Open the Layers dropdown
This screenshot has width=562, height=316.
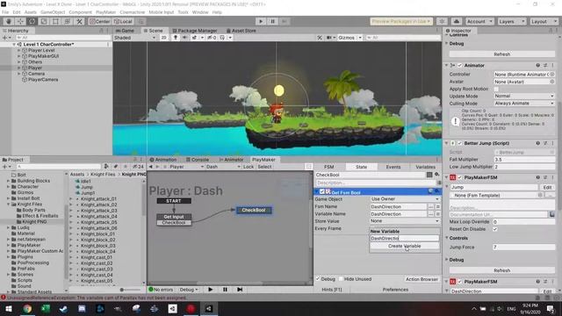[511, 21]
